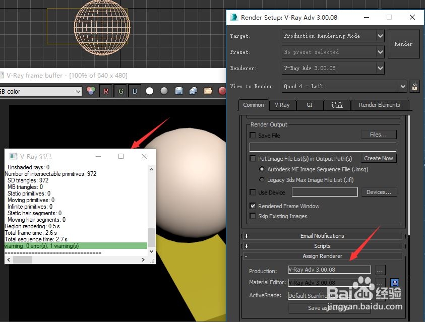Click messages scroll right arrow
This screenshot has height=322, width=425.
click(143, 260)
